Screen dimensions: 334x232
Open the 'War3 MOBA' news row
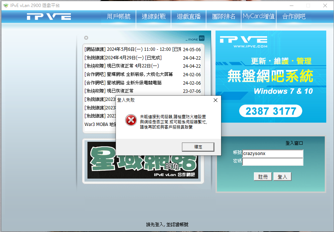pyautogui.click(x=100, y=124)
